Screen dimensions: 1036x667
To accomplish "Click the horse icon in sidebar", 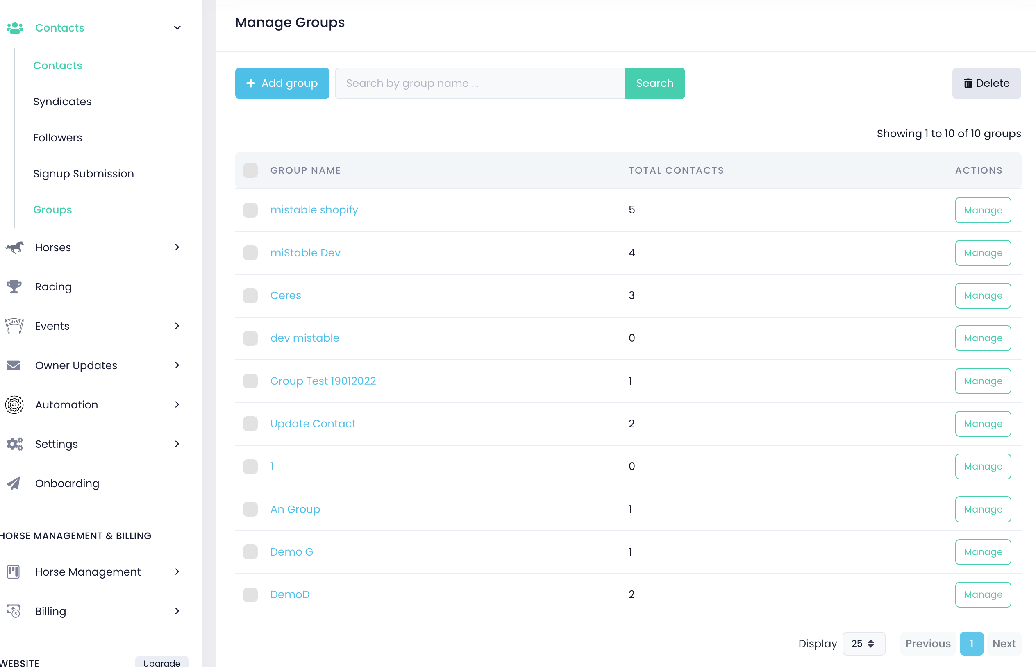I will (14, 247).
